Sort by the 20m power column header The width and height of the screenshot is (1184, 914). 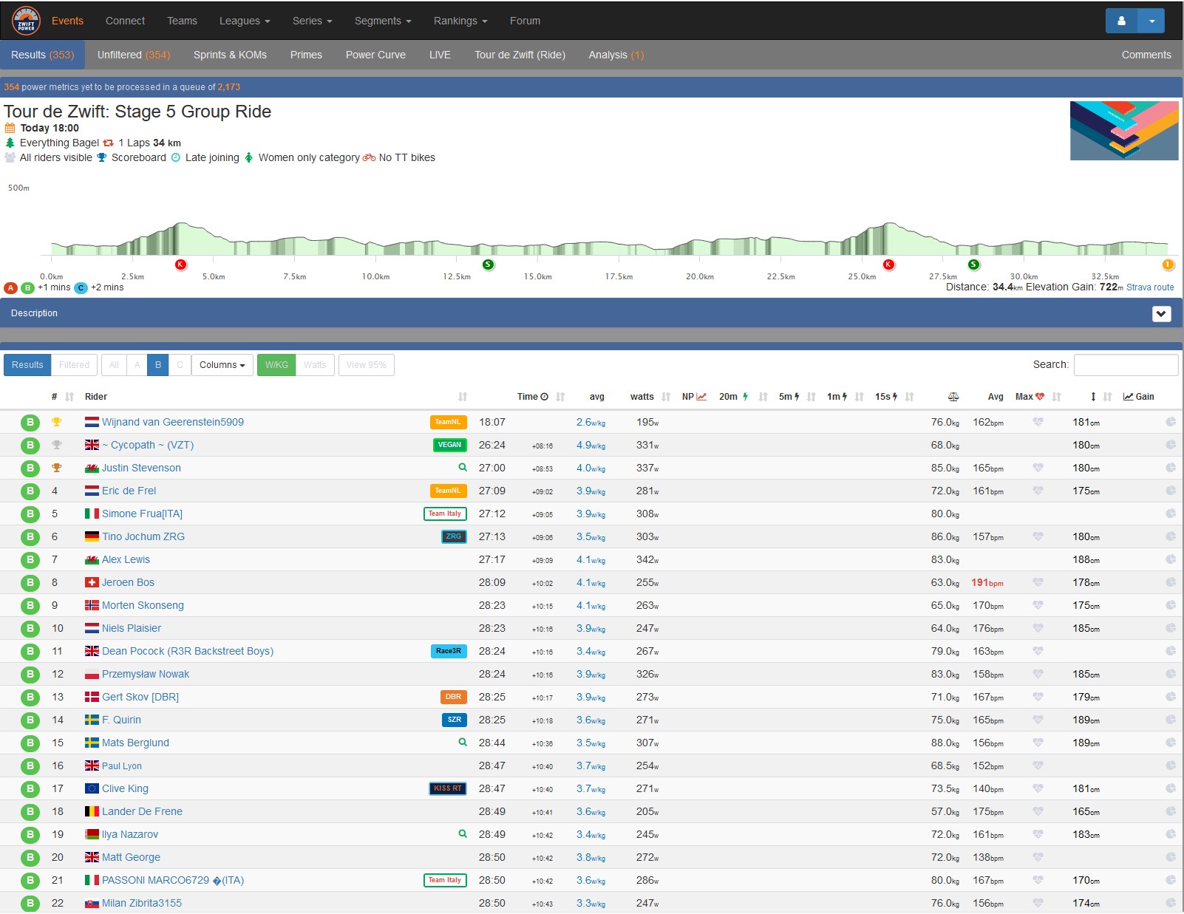coord(734,397)
